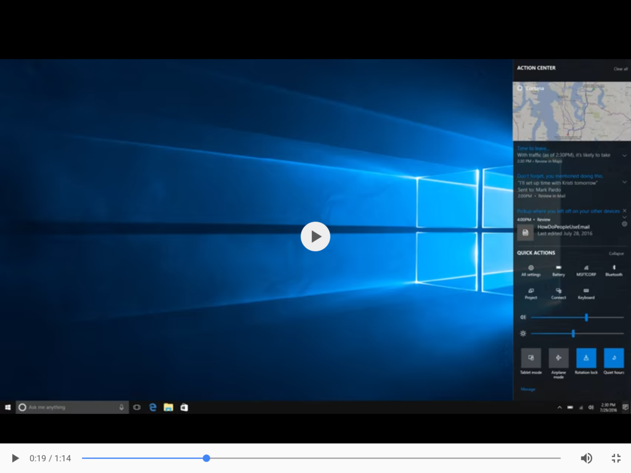Click the video progress bar scrubber handle

coord(206,458)
